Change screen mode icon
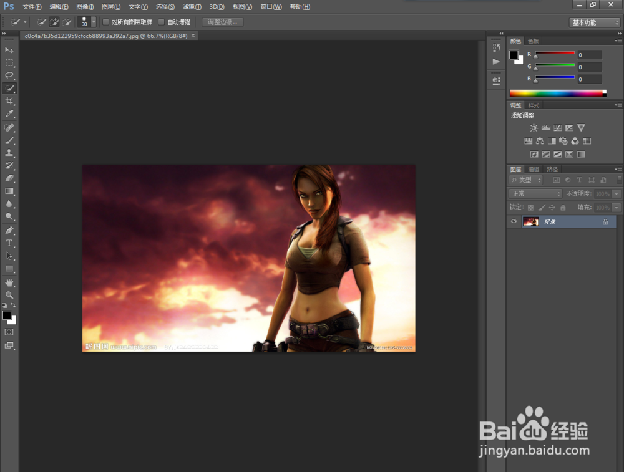 pyautogui.click(x=9, y=345)
